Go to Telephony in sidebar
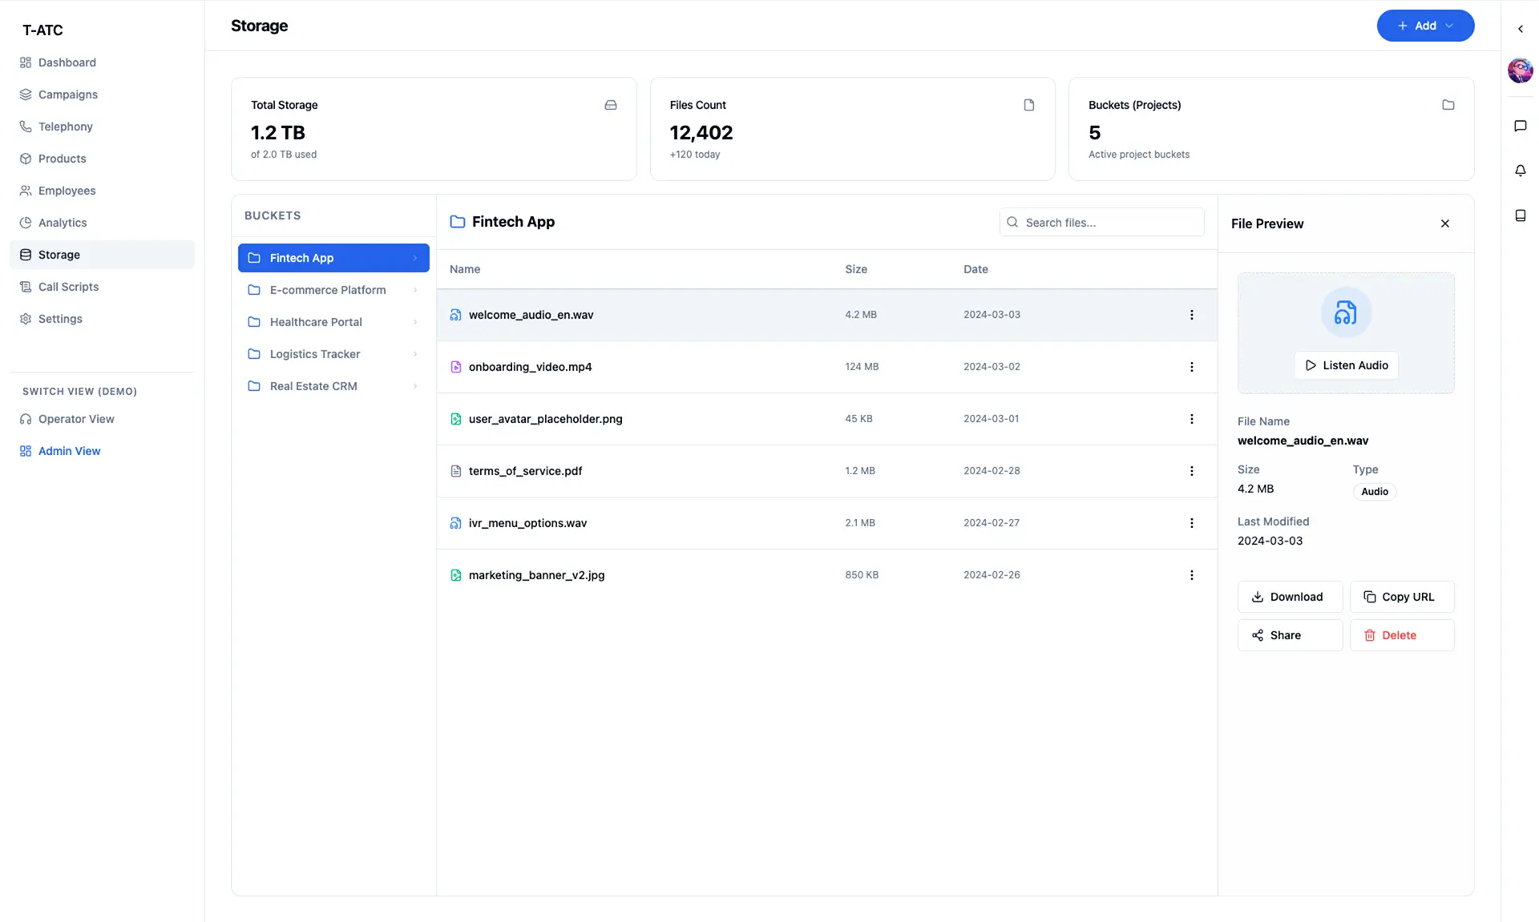The image size is (1539, 922). 65,127
